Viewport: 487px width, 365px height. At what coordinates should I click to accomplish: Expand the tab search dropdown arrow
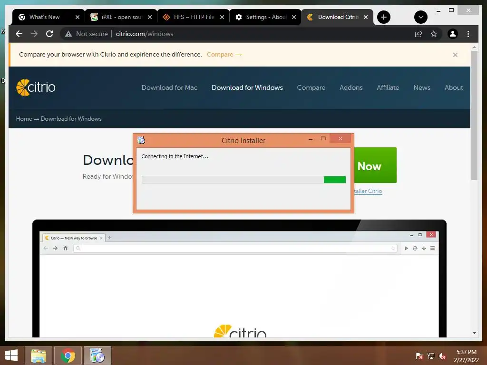pos(420,17)
